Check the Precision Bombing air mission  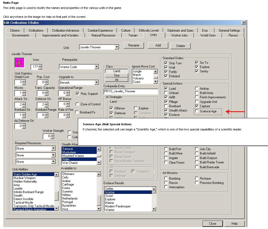[197, 183]
